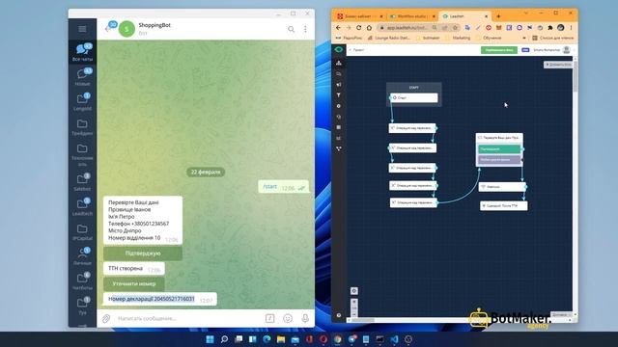Open the 'Обучение' bookmarks folder

[x=489, y=38]
